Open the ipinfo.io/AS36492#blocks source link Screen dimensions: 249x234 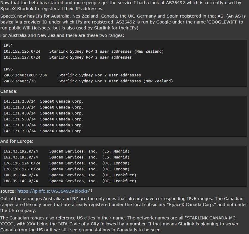pos(52,191)
